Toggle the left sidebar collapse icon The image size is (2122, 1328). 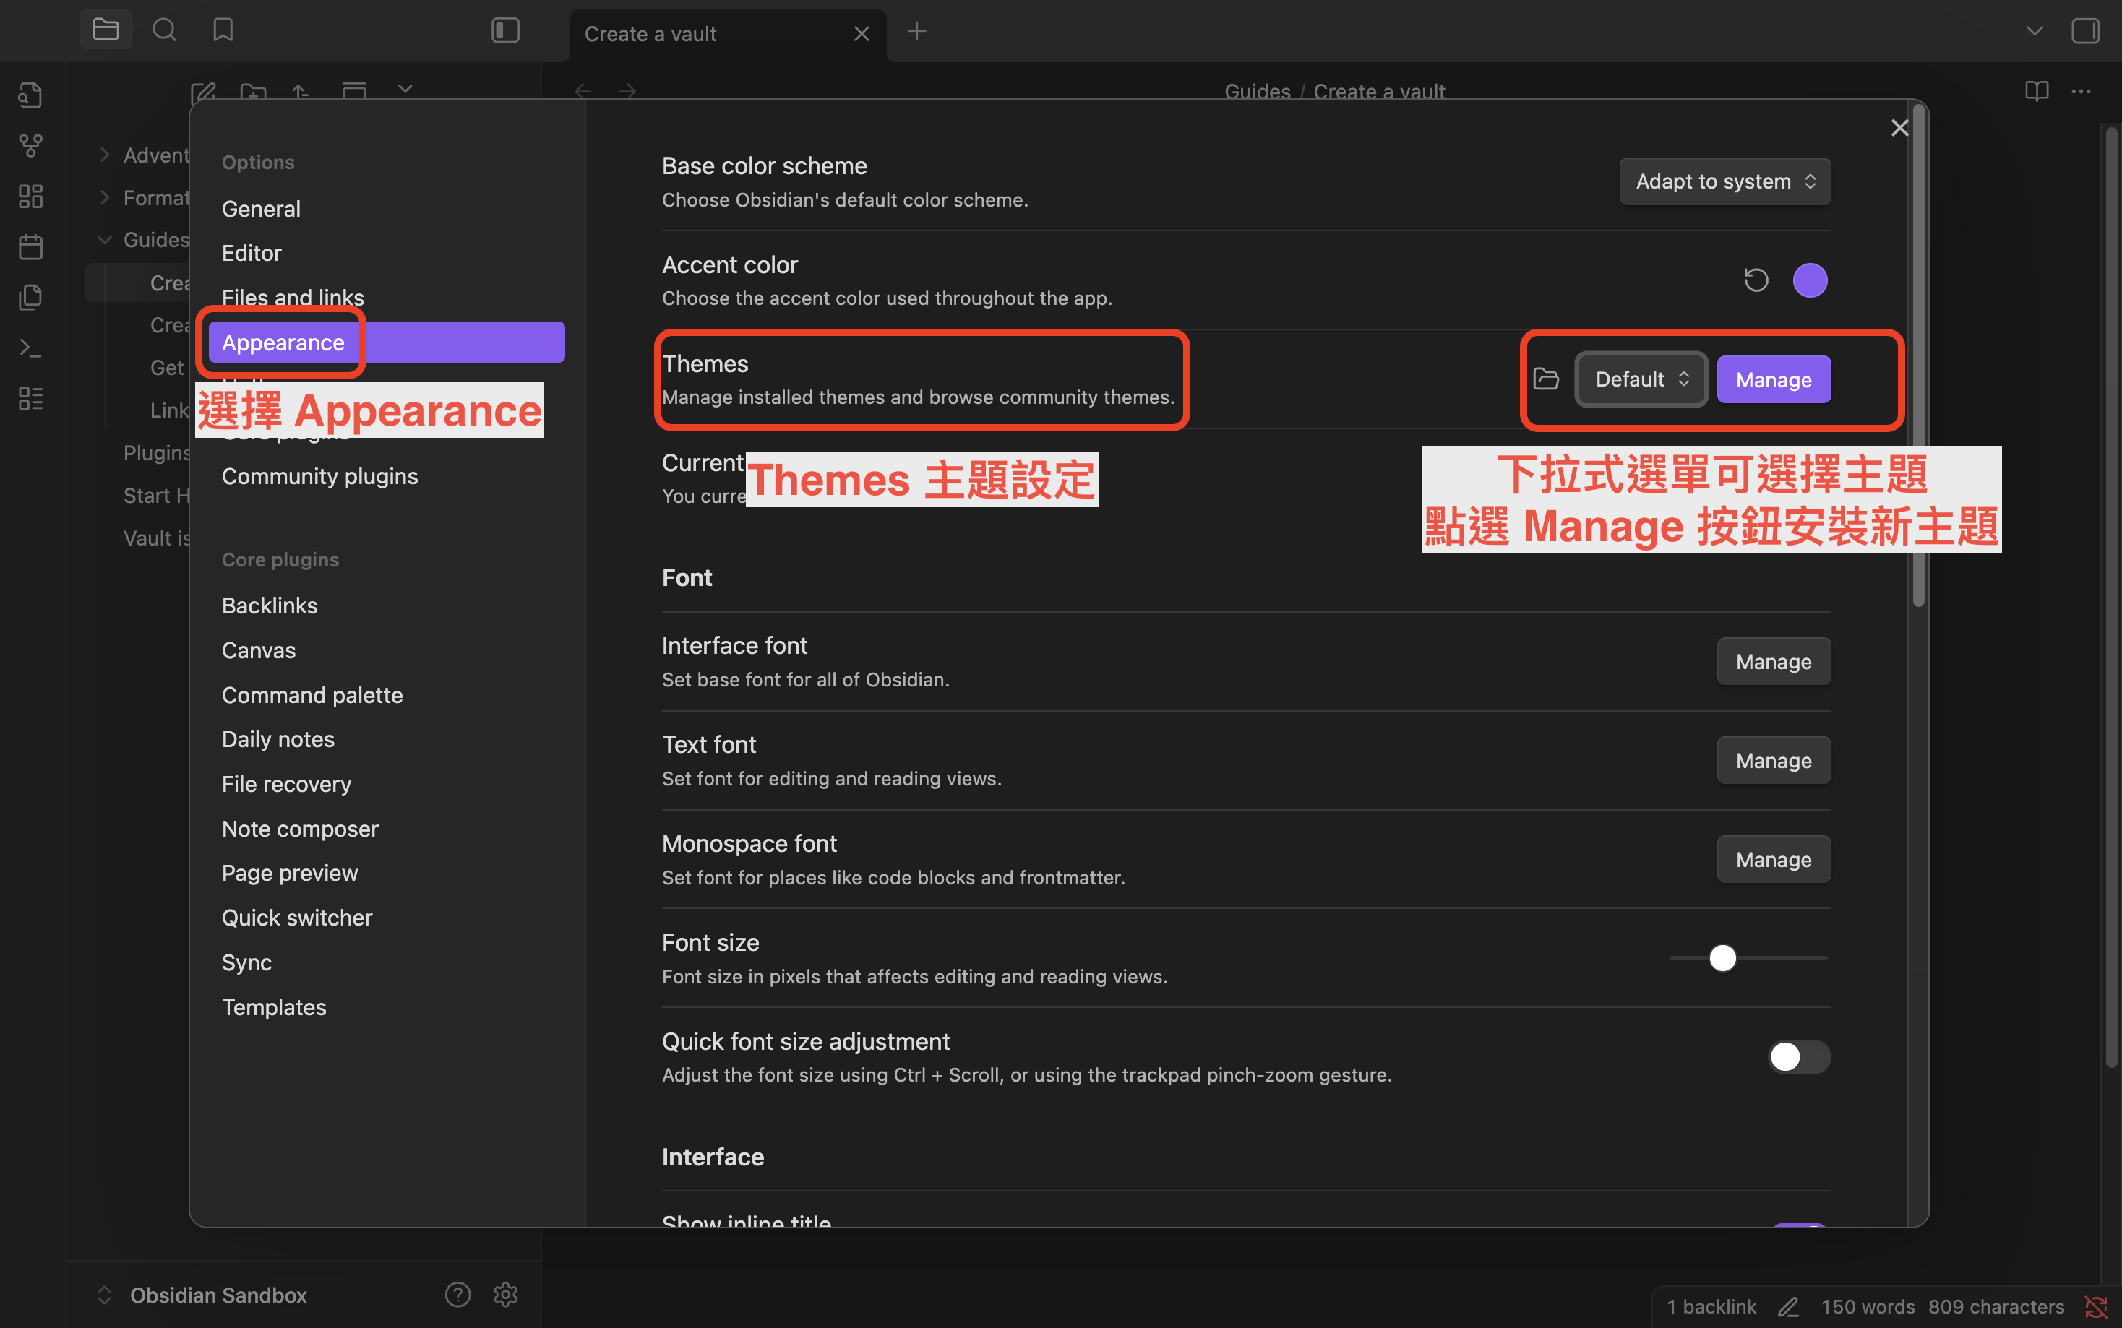click(506, 31)
